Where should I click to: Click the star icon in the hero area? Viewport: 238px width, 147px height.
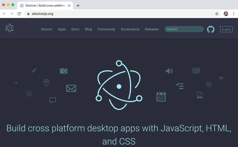click(16, 83)
